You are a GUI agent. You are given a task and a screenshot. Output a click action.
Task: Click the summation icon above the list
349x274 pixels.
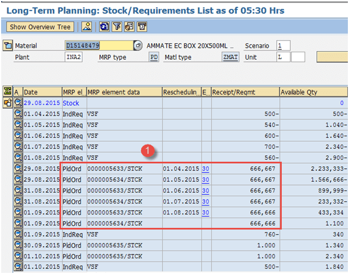coord(7,91)
